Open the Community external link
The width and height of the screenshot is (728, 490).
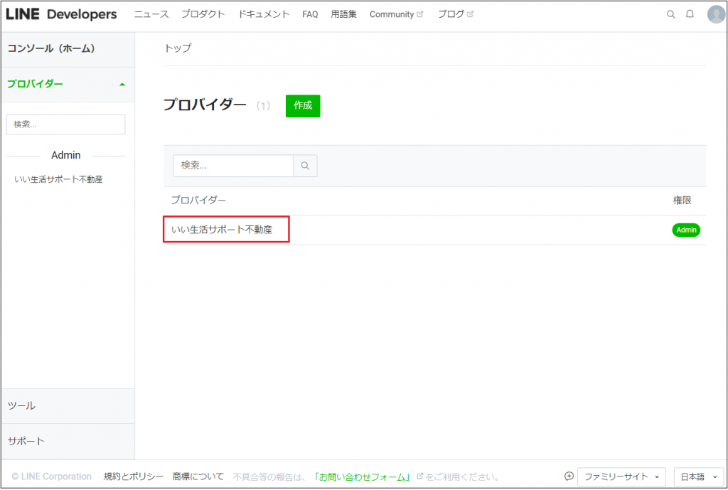click(x=396, y=14)
